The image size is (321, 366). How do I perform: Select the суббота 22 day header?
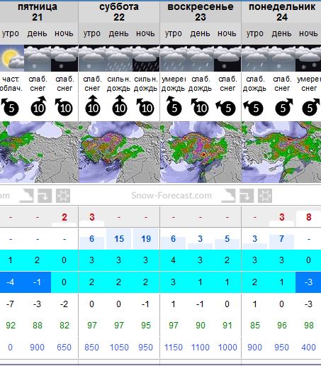[119, 12]
